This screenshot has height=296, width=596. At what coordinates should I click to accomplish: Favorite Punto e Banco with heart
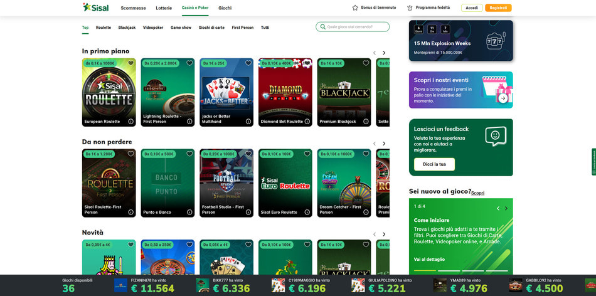pos(189,154)
